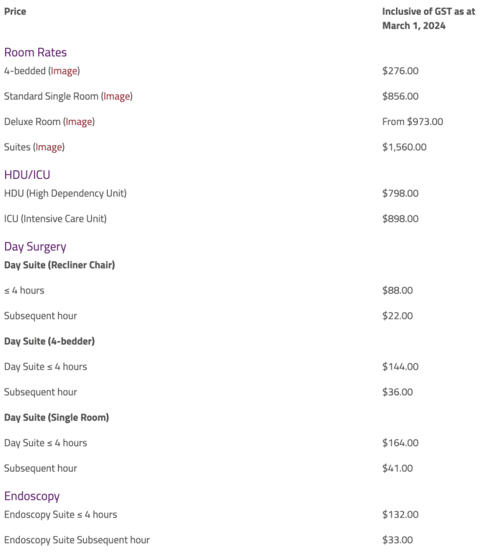Screen dimensions: 488x557
Task: Select the $856.00 single room price
Action: pos(400,97)
